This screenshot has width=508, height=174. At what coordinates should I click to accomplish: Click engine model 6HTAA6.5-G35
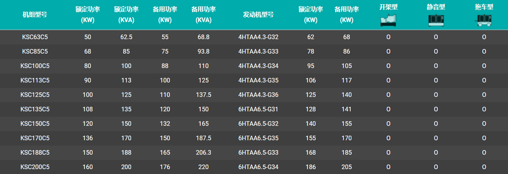[258, 138]
